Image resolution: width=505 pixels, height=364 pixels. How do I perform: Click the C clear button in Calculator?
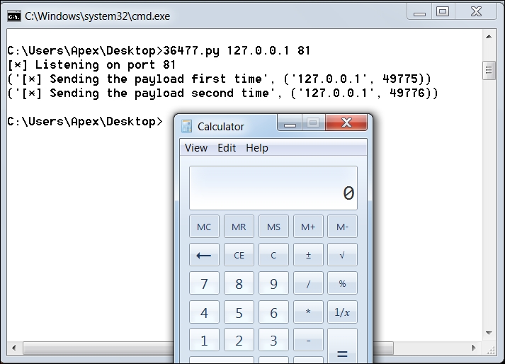tap(273, 255)
